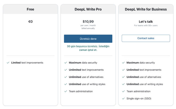Click checkmark by Business Maximum data security
Screen dimensions: 176x109
coord(123,63)
